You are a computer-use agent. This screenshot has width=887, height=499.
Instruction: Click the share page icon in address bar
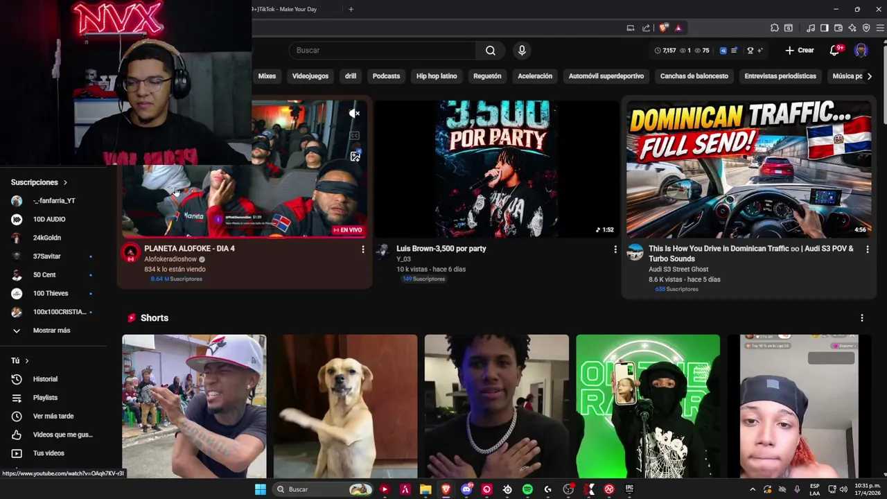point(646,28)
